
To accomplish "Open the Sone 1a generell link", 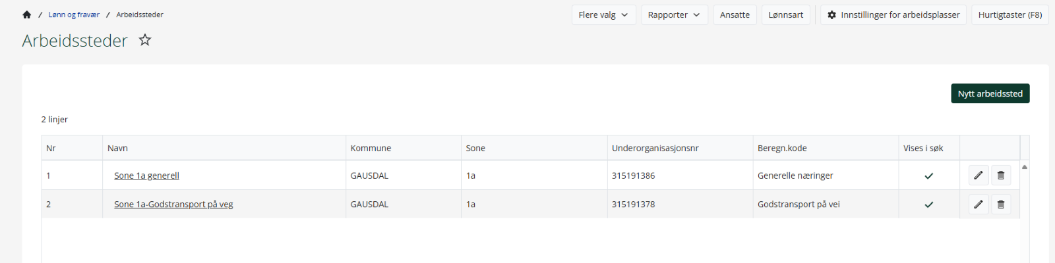I will [x=146, y=176].
